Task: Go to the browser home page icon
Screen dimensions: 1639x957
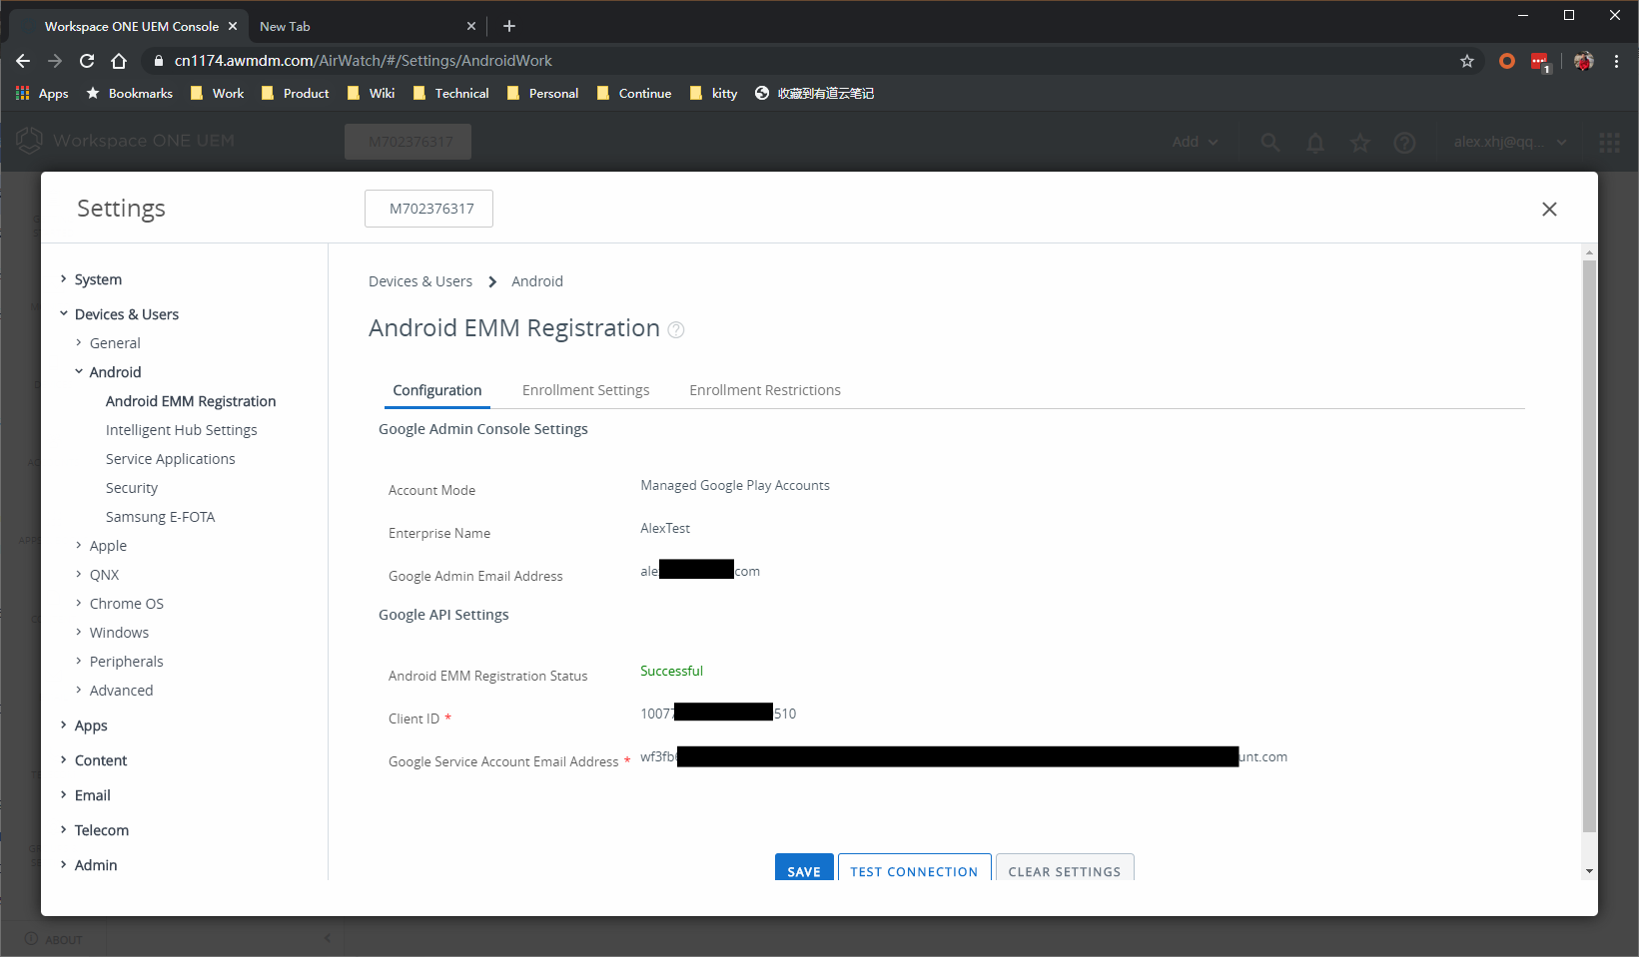Action: (x=119, y=61)
